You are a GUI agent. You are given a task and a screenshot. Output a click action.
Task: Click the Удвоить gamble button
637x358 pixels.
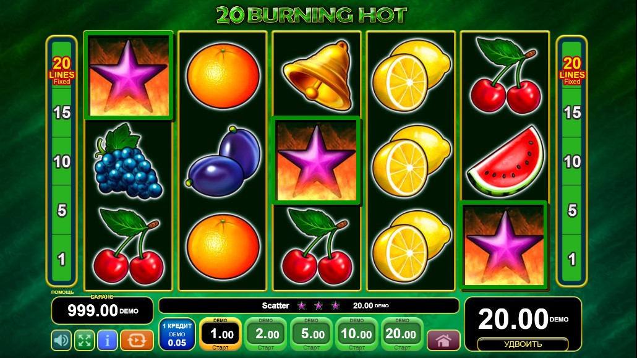(x=523, y=344)
